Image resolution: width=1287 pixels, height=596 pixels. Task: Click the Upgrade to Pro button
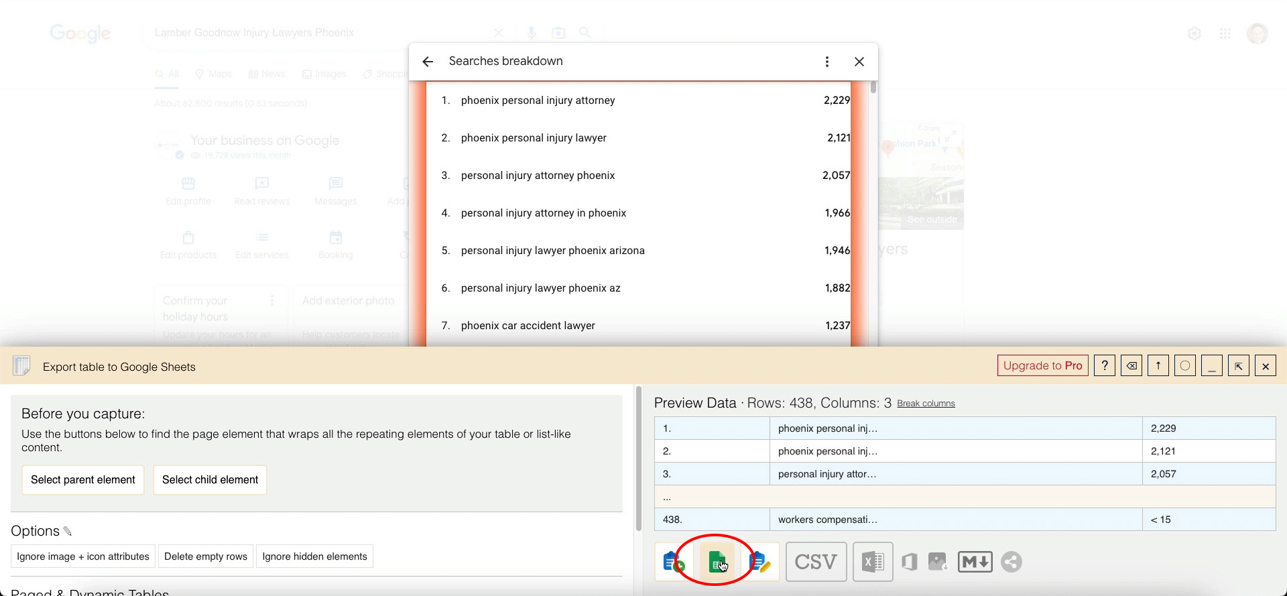click(x=1042, y=366)
